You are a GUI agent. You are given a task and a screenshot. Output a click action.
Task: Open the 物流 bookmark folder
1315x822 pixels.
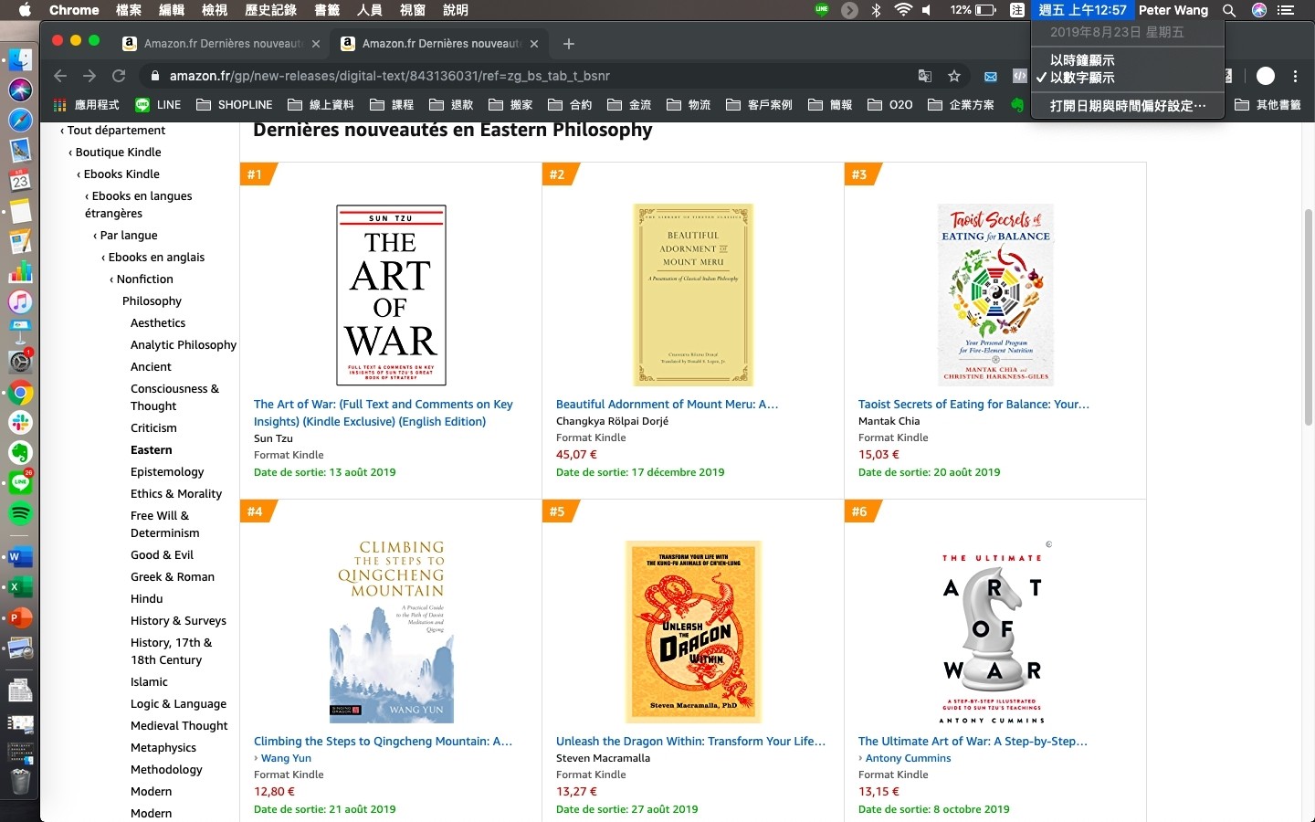(689, 105)
